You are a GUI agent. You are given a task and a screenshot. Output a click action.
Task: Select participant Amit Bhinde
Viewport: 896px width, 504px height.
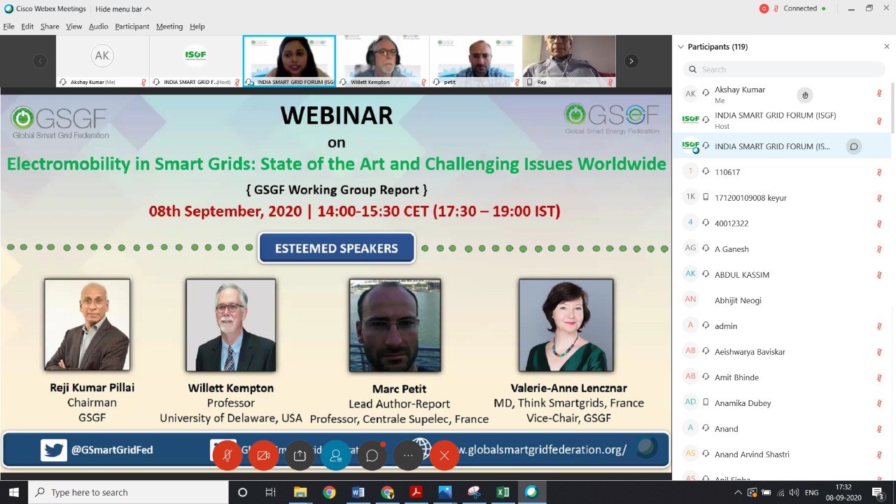tap(782, 377)
